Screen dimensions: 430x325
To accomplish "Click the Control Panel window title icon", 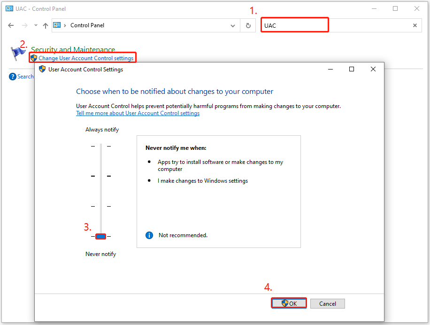I will tap(9, 9).
